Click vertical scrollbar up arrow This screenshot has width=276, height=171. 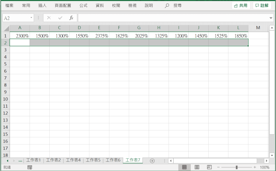[272, 28]
